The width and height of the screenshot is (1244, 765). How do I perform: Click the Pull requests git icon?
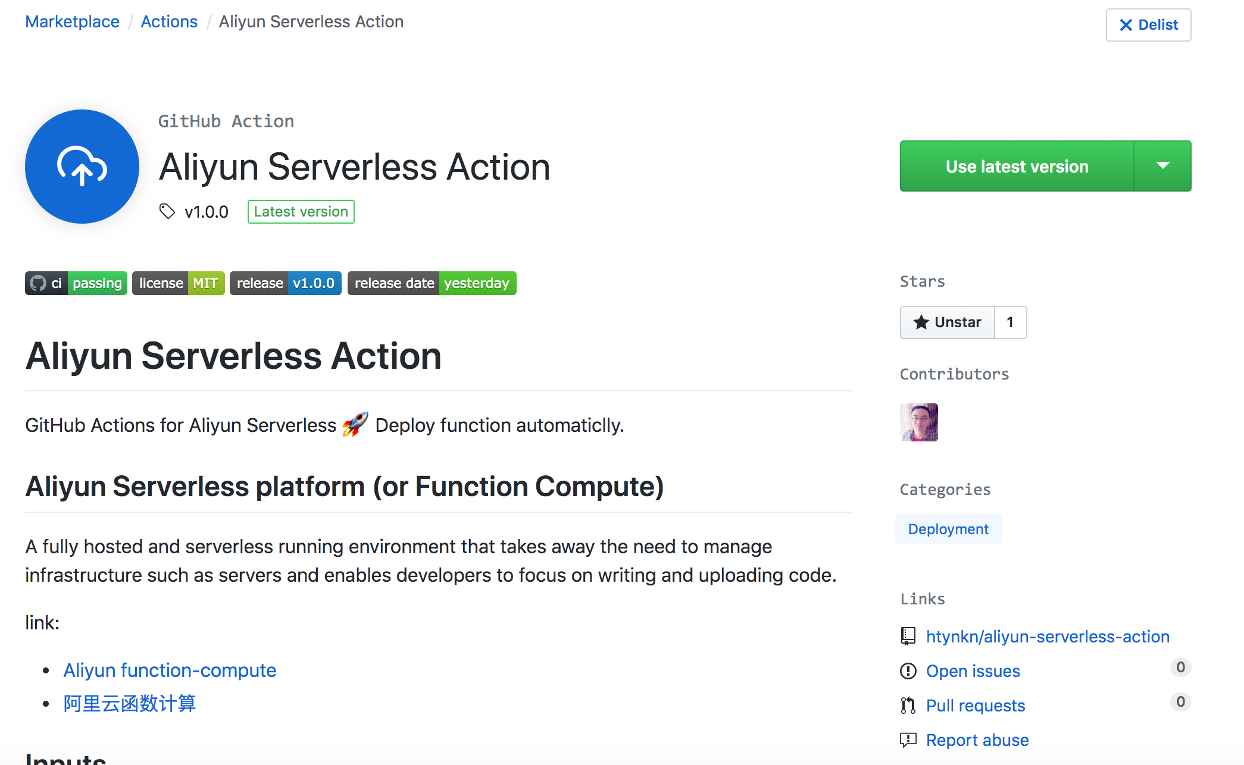(x=908, y=705)
